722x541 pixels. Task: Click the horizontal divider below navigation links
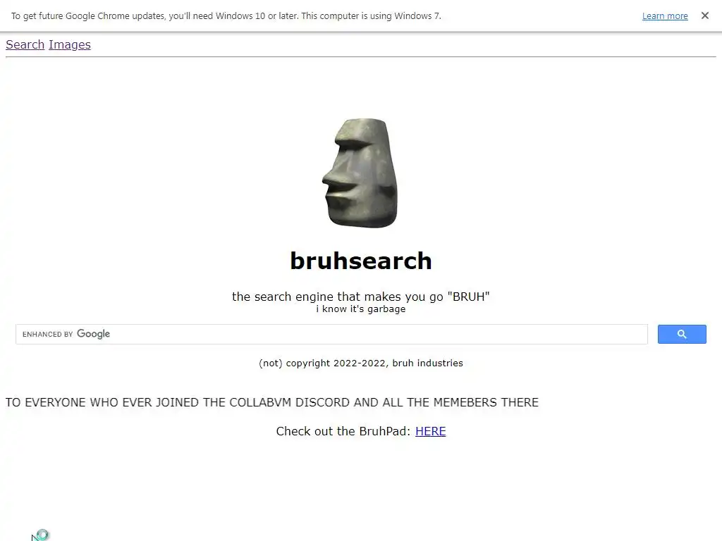[x=360, y=56]
